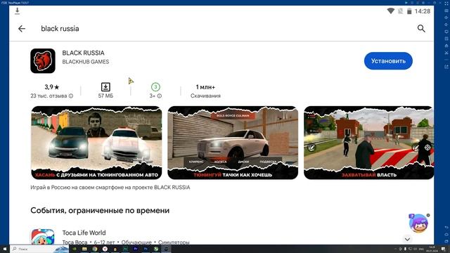Tap the floating cartoon character avatar
This screenshot has width=450, height=253.
(x=418, y=223)
